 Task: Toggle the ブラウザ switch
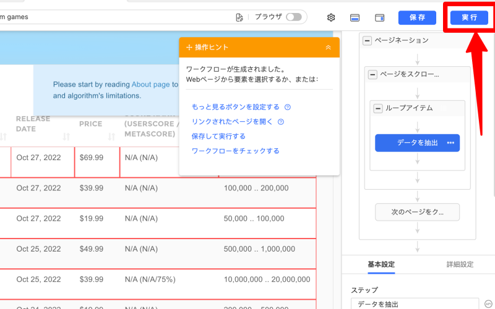click(x=294, y=17)
